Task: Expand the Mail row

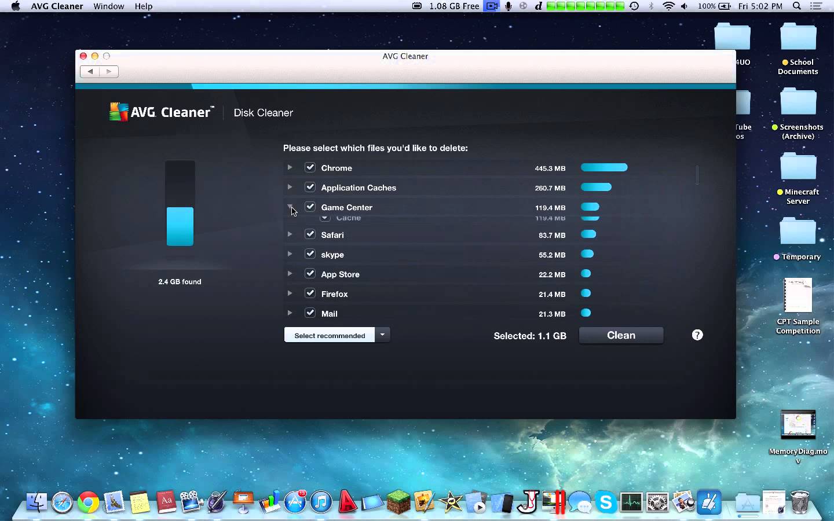Action: (290, 313)
